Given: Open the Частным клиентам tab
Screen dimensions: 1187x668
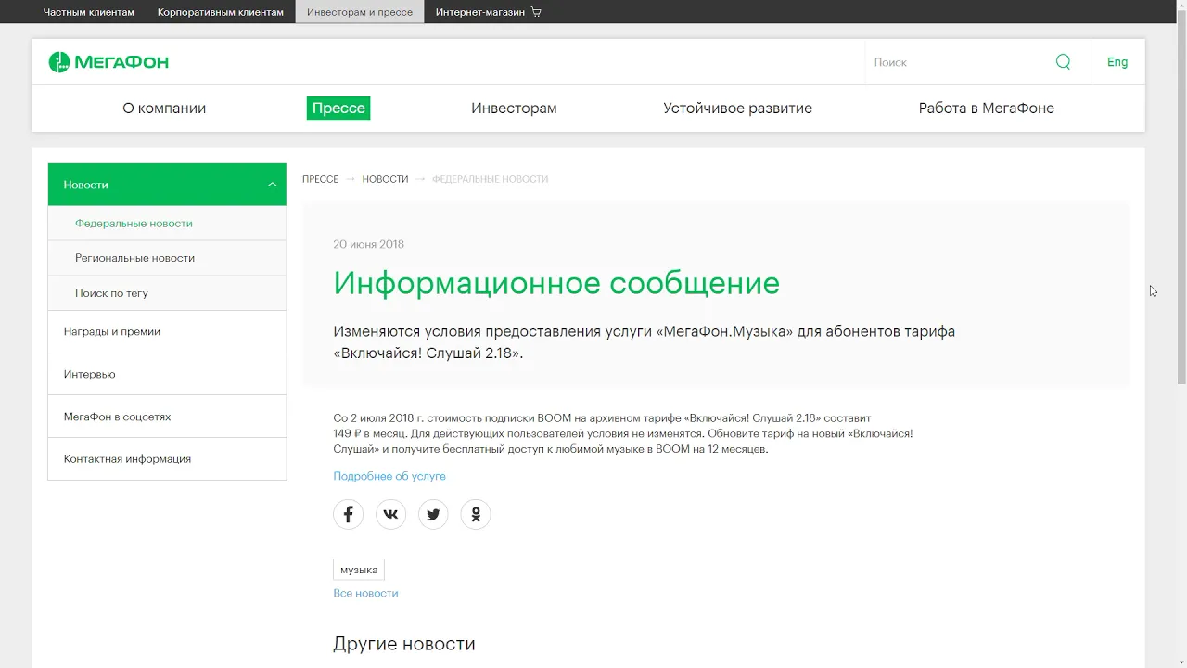Looking at the screenshot, I should coord(88,12).
